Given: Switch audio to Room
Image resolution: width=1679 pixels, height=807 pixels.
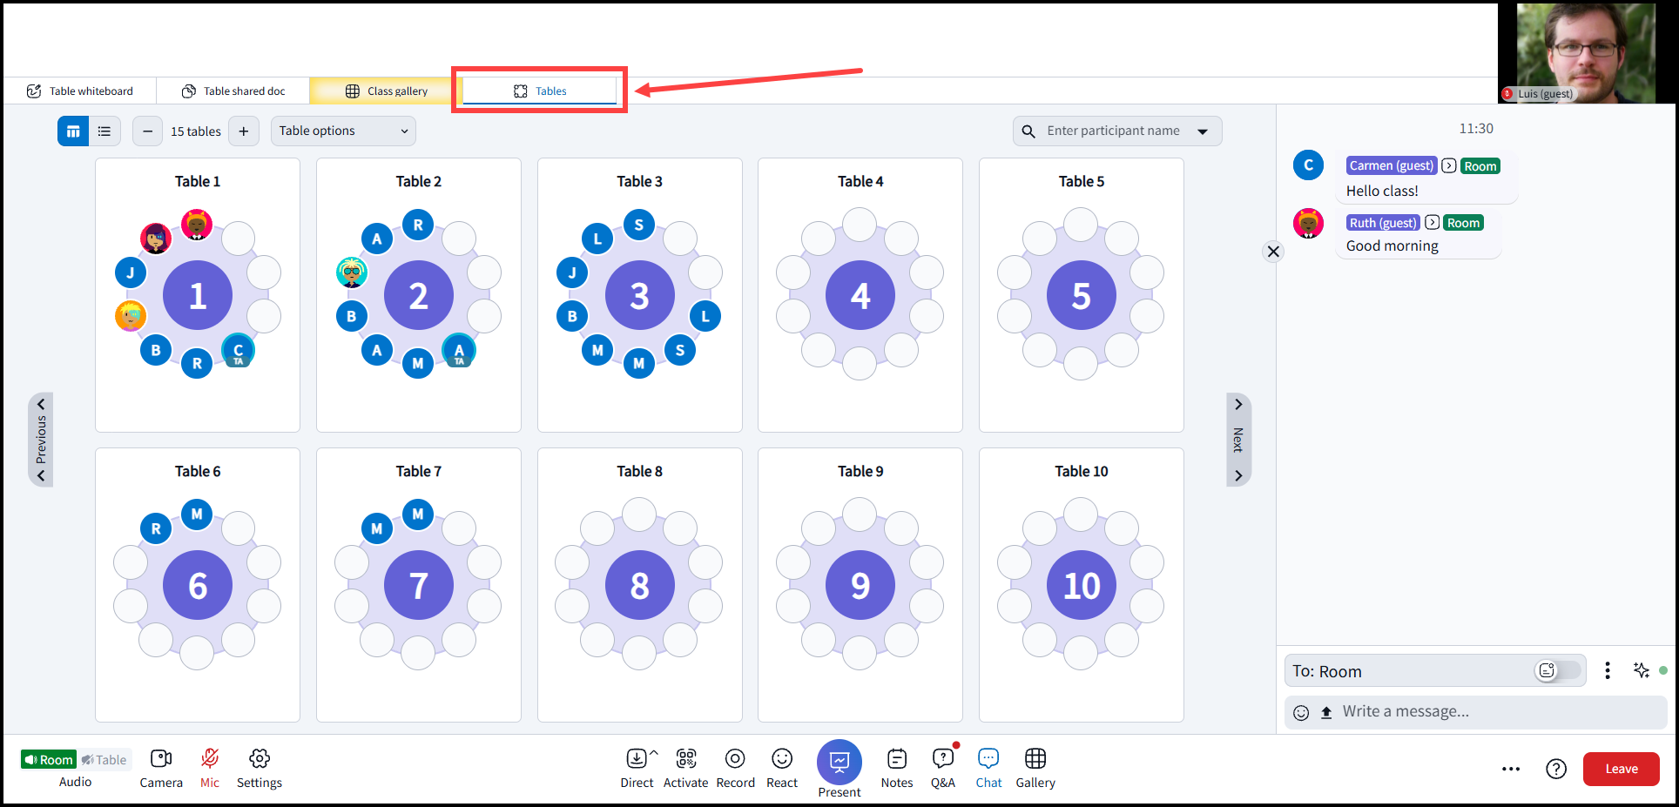Looking at the screenshot, I should [x=49, y=759].
